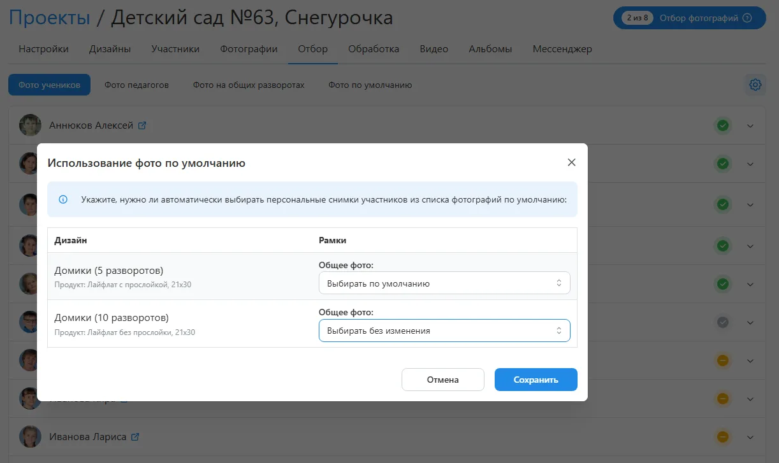Switch to the Дизайны tab
The image size is (779, 463).
(110, 49)
